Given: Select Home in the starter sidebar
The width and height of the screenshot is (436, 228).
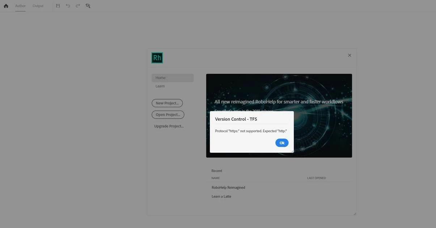Looking at the screenshot, I should point(173,78).
